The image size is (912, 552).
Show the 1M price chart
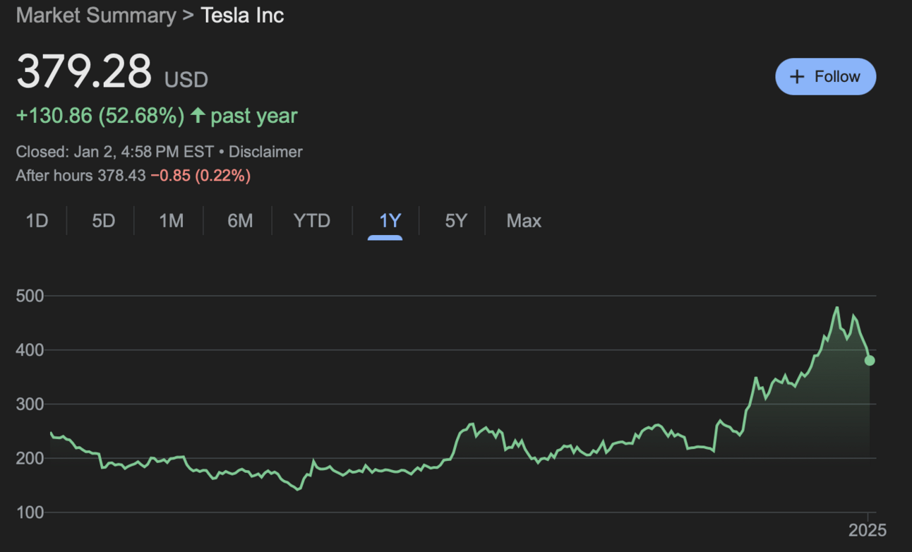[171, 221]
